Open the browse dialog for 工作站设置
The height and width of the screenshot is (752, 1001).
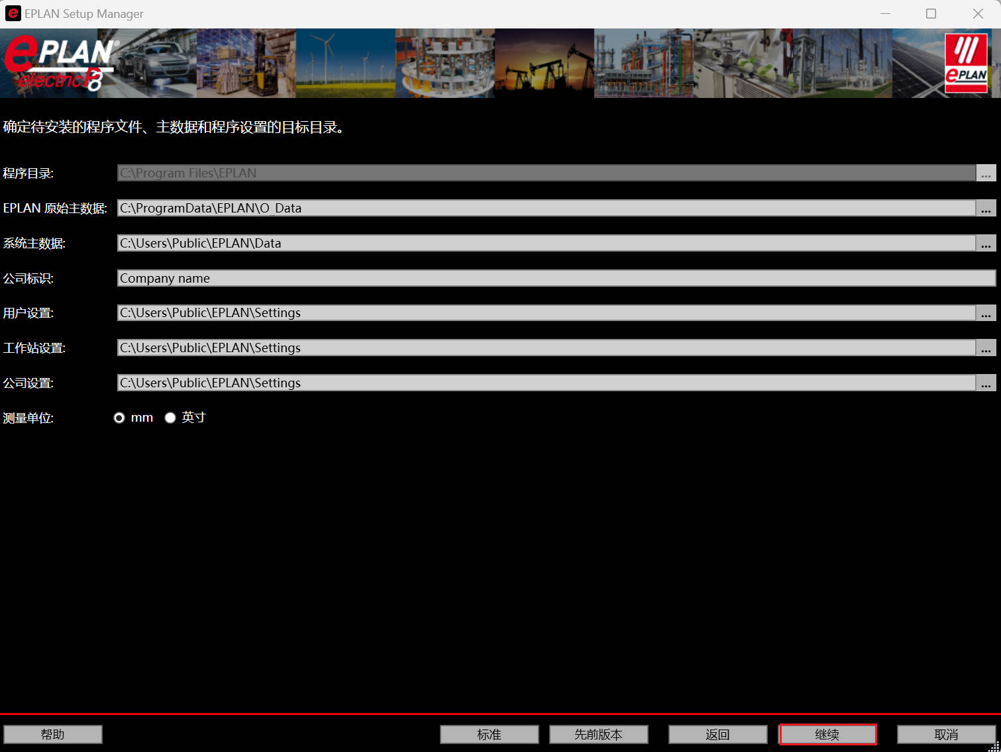986,348
